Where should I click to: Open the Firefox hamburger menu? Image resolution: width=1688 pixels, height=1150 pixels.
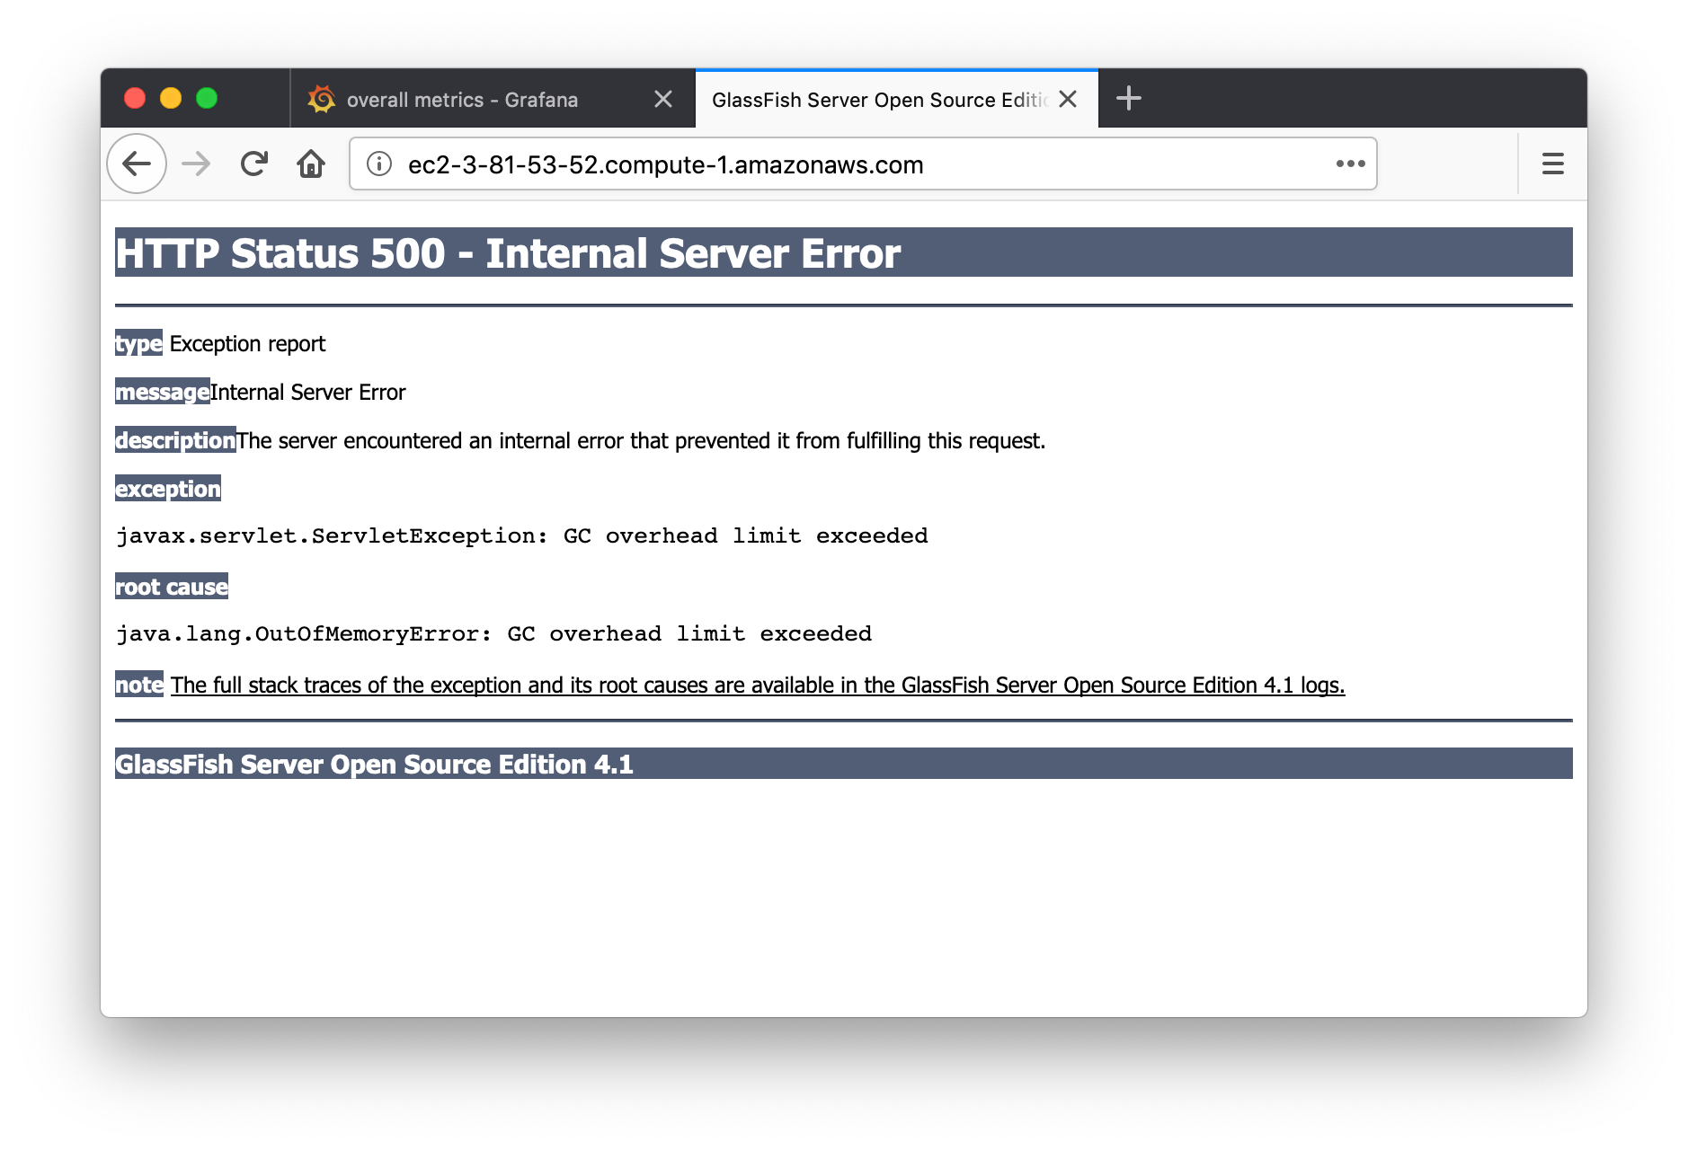coord(1553,164)
